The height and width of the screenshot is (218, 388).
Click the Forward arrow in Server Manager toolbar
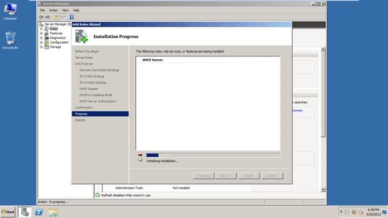(48, 17)
